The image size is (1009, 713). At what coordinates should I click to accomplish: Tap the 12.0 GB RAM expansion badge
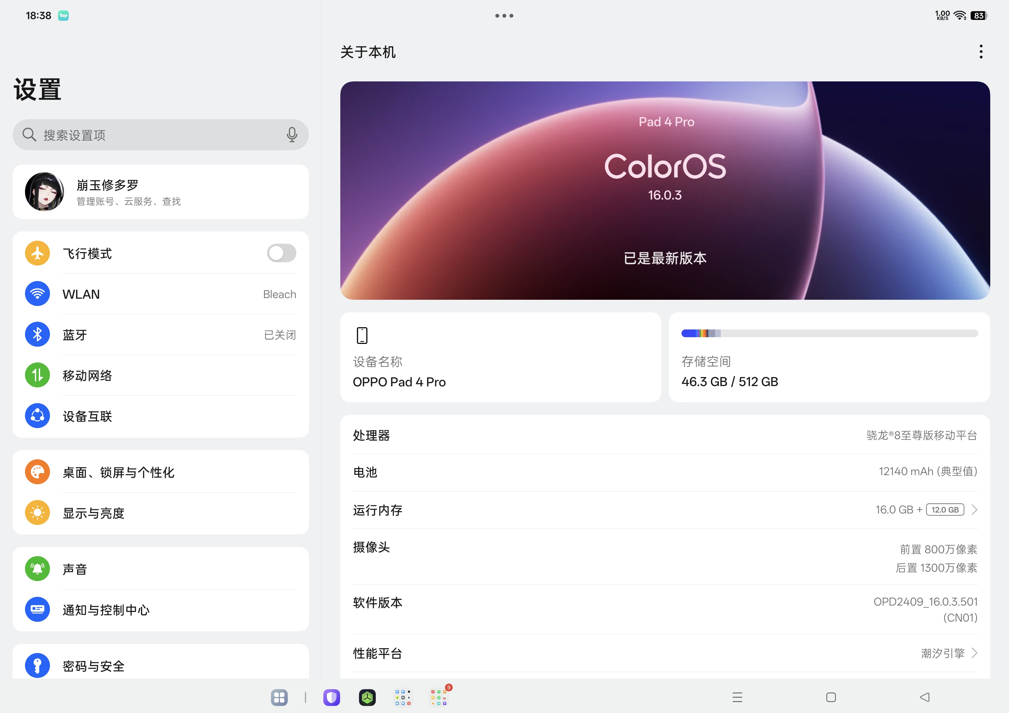(x=945, y=510)
